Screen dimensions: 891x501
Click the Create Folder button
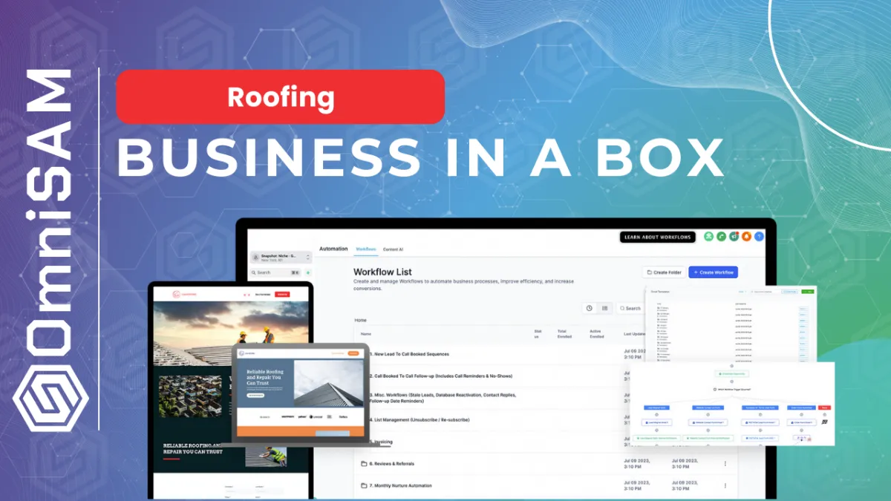[663, 272]
